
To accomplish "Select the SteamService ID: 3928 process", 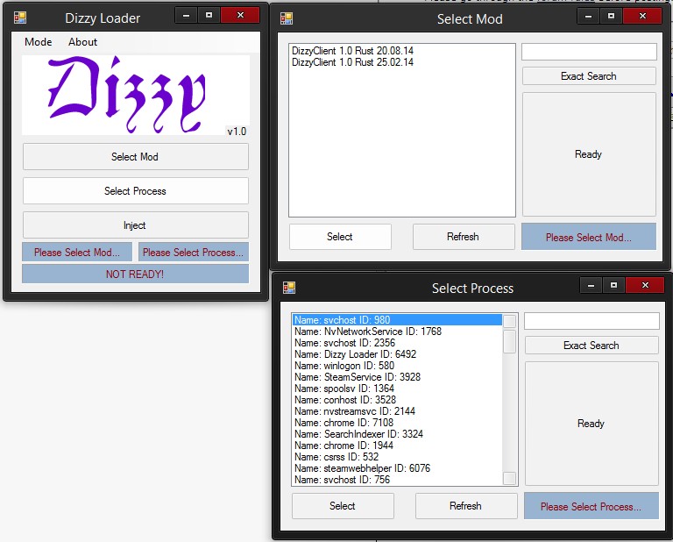I will coord(358,377).
